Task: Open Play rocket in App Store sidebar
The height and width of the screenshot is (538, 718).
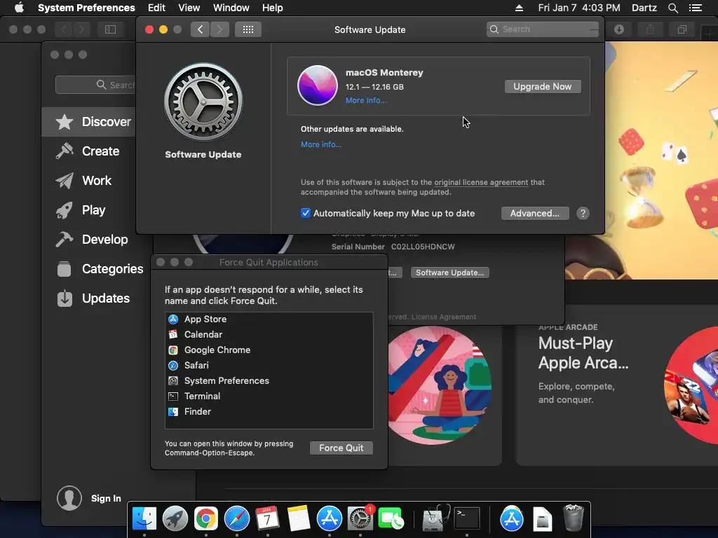Action: pos(81,209)
